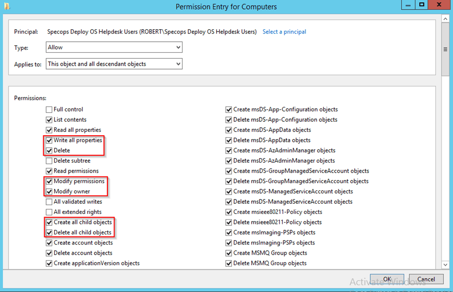
Task: Check the Delete subtree permission
Action: coord(49,161)
